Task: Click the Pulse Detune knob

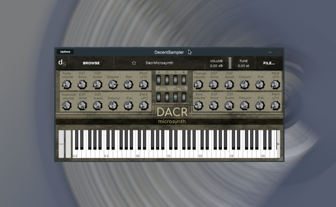Action: pos(113,85)
